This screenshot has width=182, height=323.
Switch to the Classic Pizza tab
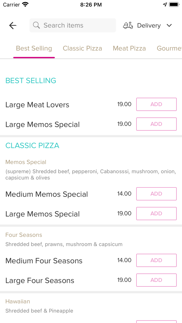(82, 48)
